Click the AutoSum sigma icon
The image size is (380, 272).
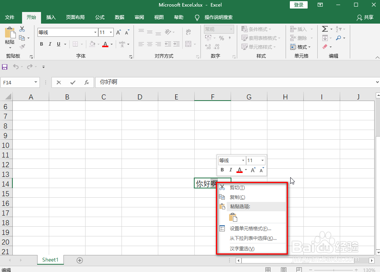point(325,29)
